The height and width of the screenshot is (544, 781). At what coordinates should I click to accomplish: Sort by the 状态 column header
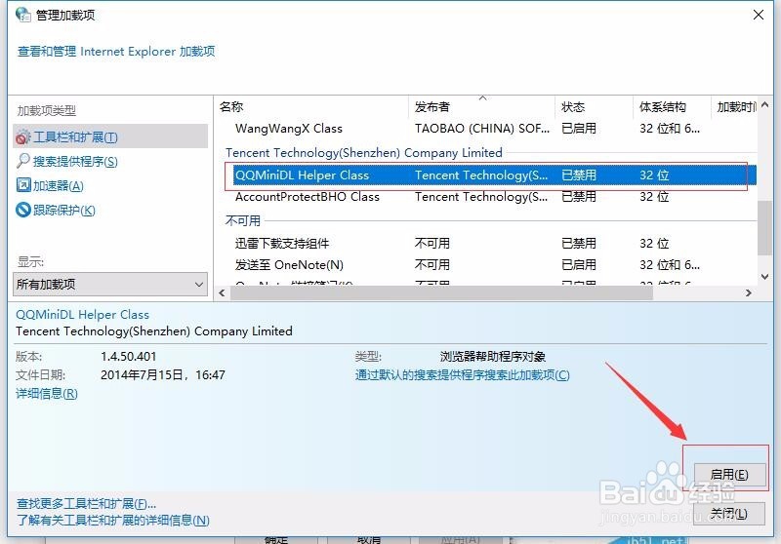click(x=594, y=106)
